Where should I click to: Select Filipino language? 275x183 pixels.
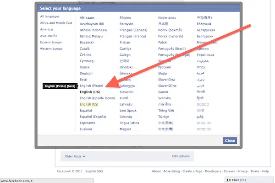coord(125,18)
